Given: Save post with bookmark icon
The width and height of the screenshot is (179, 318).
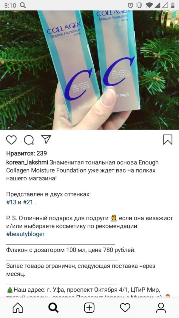Looking at the screenshot, I should point(168,139).
